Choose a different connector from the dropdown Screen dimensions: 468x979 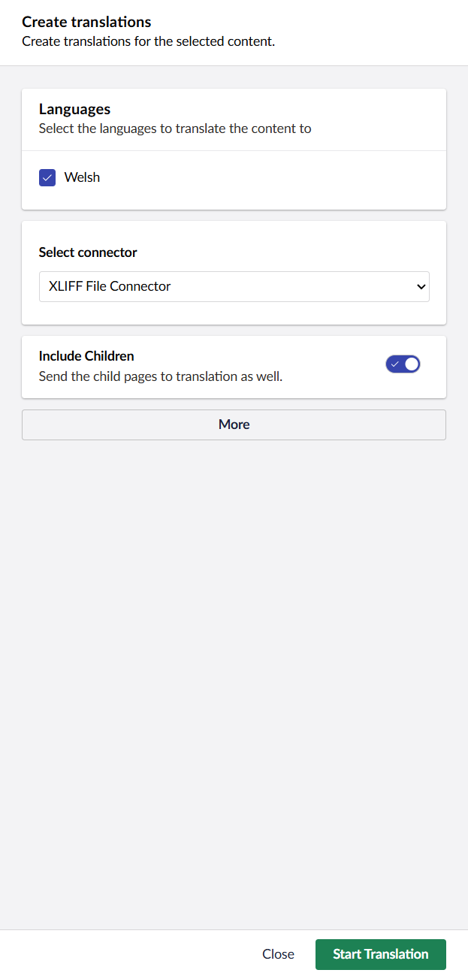tap(234, 286)
